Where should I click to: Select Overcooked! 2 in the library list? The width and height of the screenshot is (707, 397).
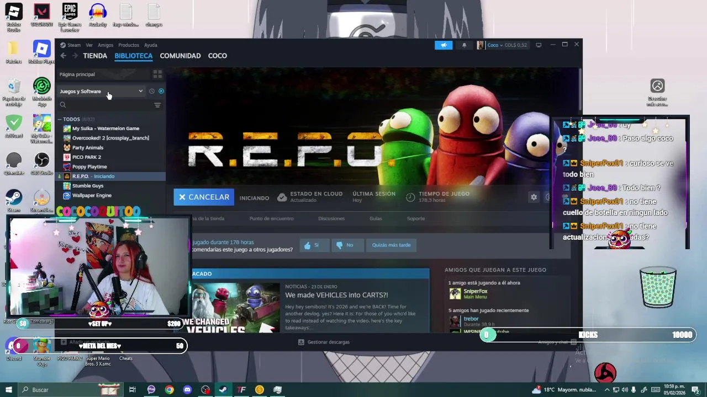coord(110,138)
